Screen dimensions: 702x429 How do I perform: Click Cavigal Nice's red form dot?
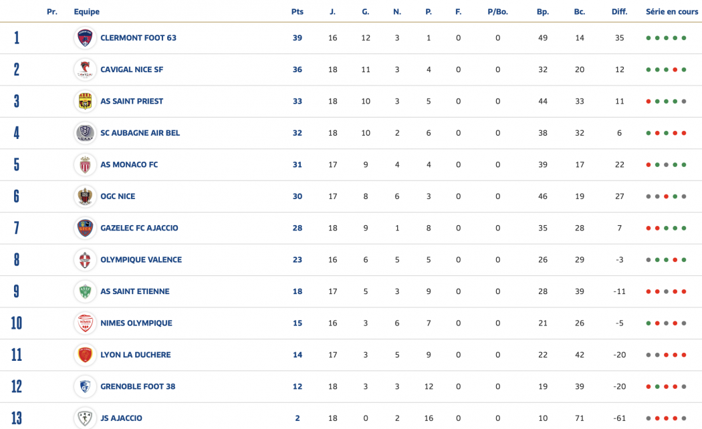(675, 69)
